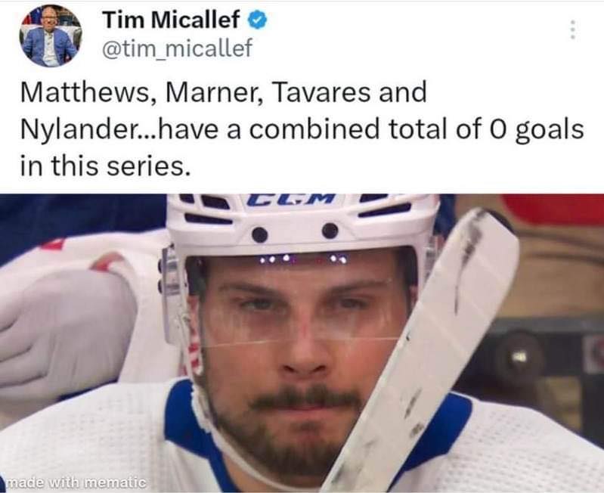Click the right black helmet screw
604x493 pixels.
point(330,231)
